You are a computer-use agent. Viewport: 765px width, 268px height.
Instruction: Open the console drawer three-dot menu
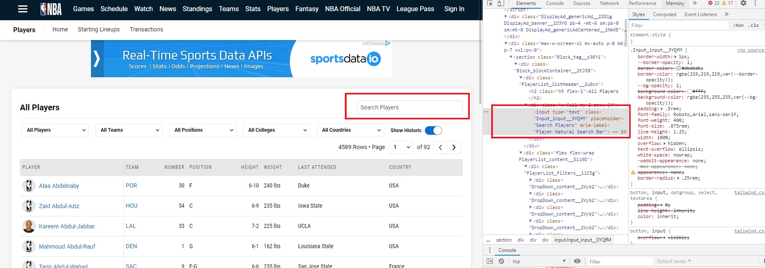click(x=490, y=250)
